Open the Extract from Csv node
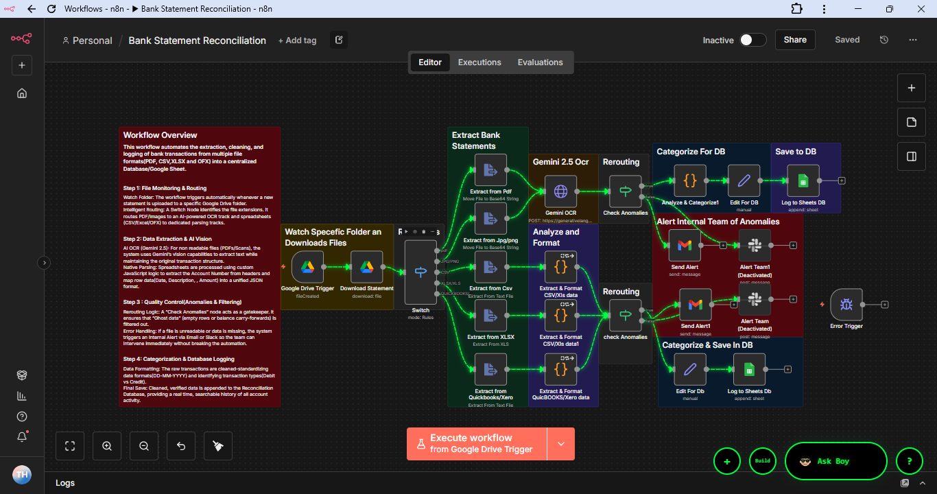 [490, 267]
